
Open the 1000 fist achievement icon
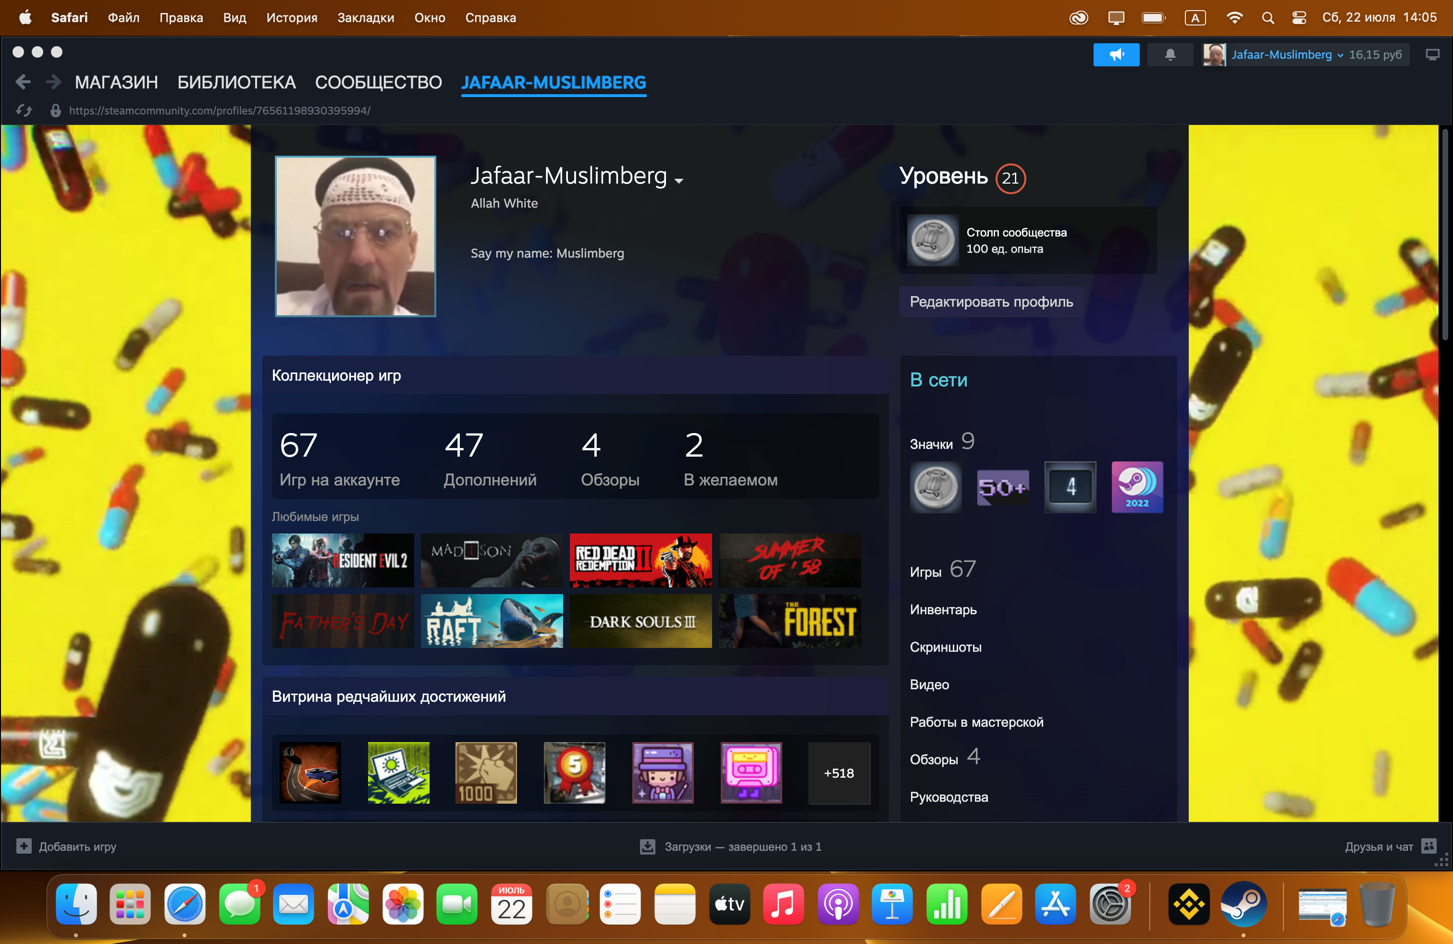(487, 773)
